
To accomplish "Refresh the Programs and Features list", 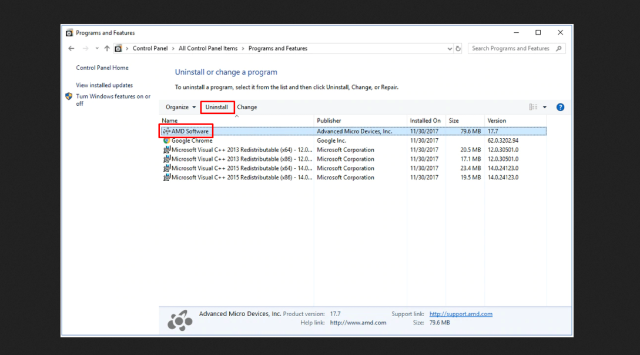I will (x=458, y=49).
